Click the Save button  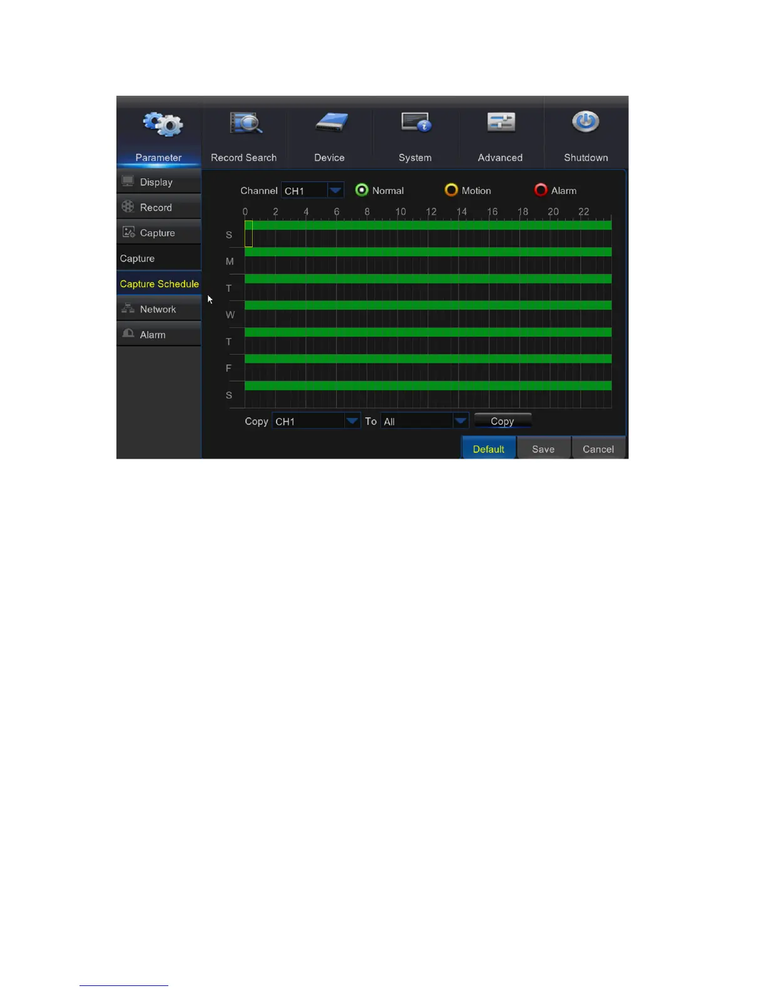543,449
